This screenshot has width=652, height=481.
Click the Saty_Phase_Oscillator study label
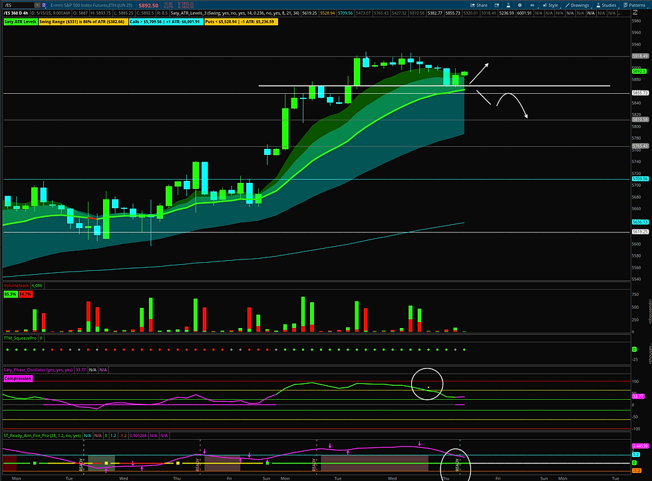coord(38,370)
